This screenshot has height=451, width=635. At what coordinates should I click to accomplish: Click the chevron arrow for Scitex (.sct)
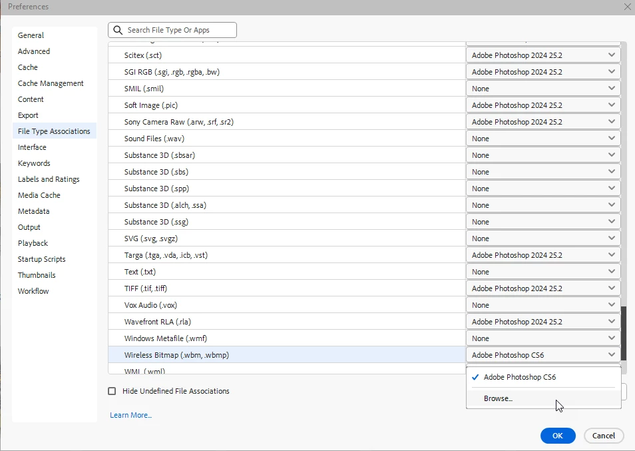tap(612, 55)
